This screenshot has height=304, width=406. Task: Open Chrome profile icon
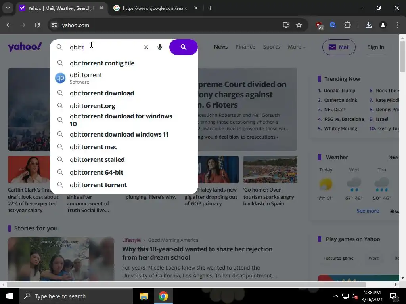(x=383, y=25)
